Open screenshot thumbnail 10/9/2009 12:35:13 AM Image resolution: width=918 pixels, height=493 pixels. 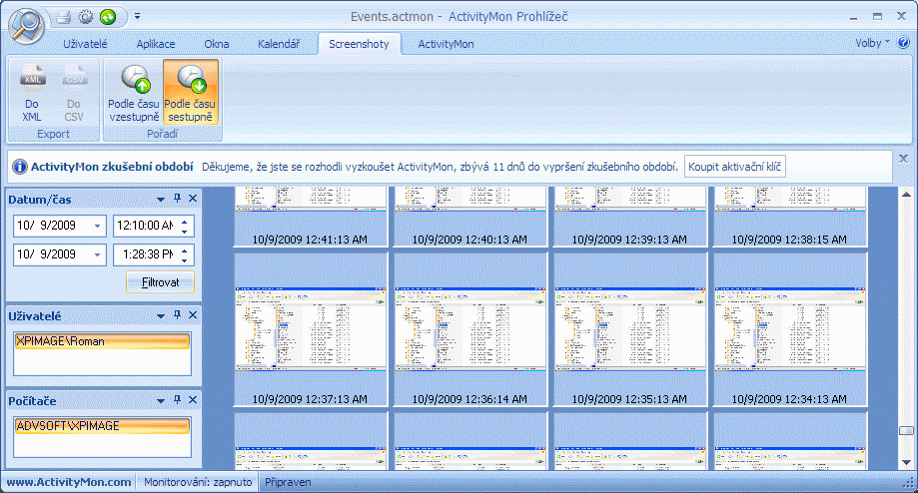tap(630, 329)
